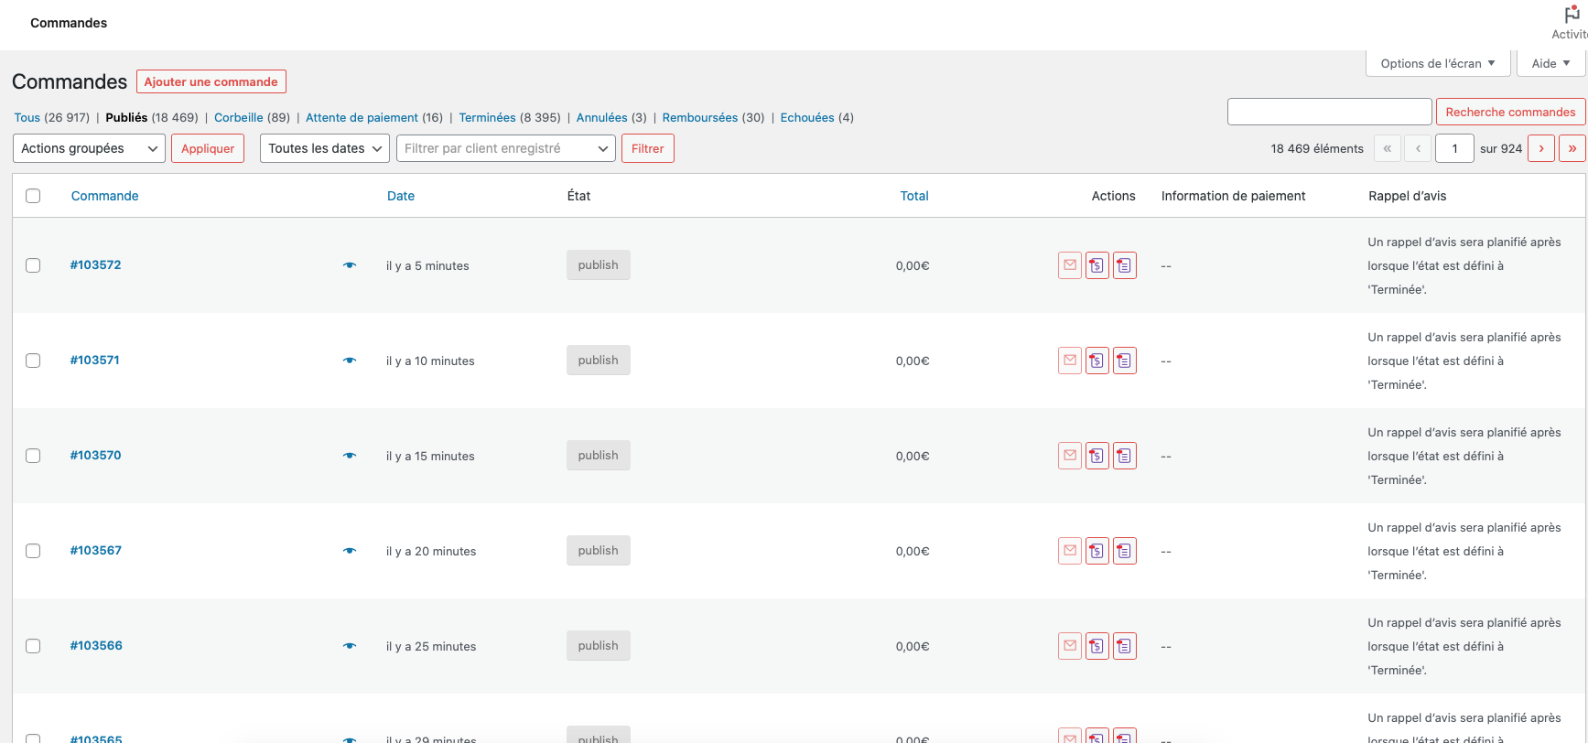Click the email icon for order #103572
The image size is (1588, 743).
tap(1070, 265)
